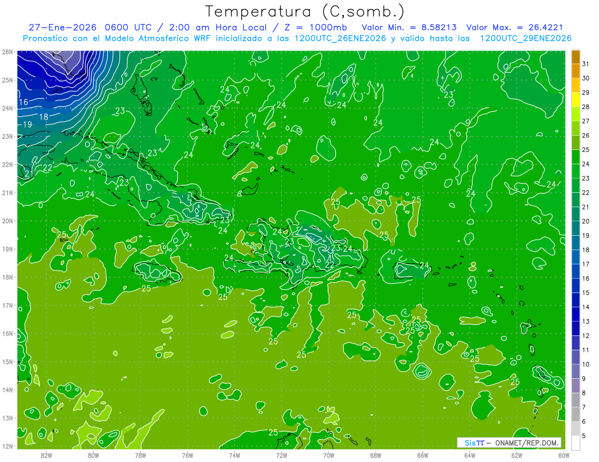Click the 64W longitude axis label
Viewport: 599px width, 462px height.
click(x=470, y=455)
